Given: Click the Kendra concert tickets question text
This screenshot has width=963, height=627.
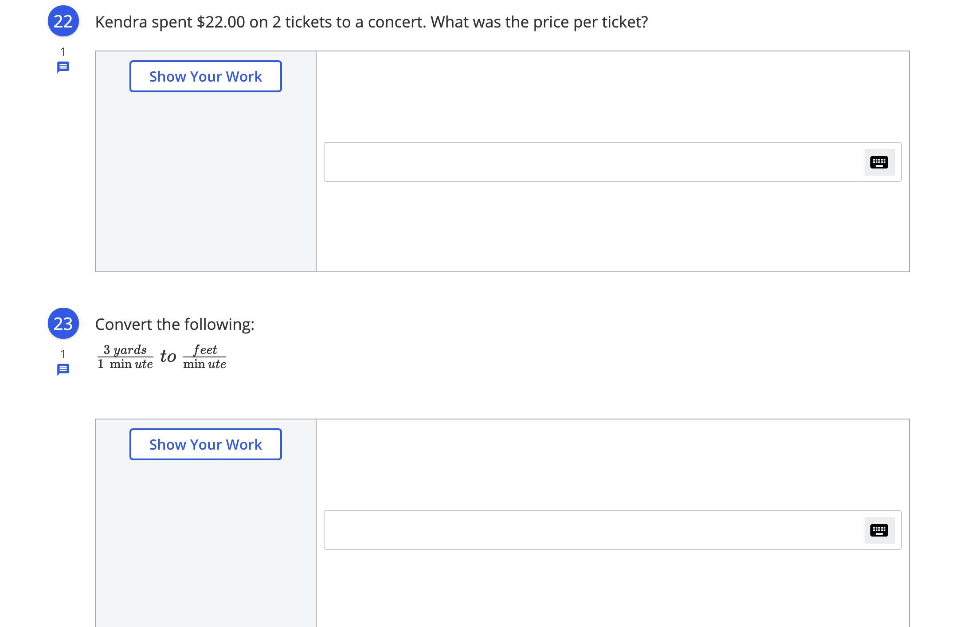Looking at the screenshot, I should pyautogui.click(x=371, y=22).
